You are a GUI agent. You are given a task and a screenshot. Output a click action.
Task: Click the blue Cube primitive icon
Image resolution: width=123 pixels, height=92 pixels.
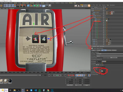pos(28,6)
